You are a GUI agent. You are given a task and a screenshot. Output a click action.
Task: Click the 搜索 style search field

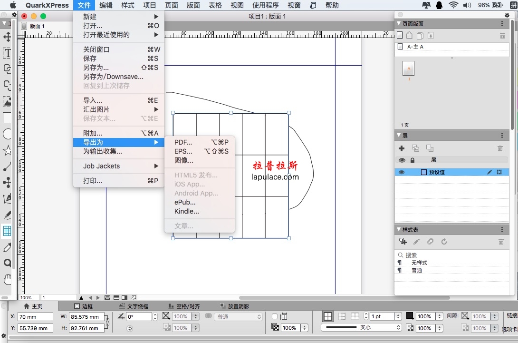(x=452, y=255)
